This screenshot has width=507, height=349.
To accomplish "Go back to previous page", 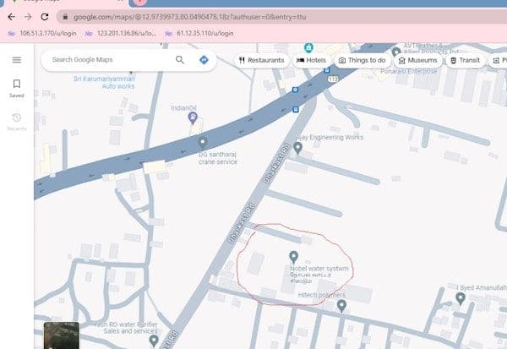I will coord(11,16).
